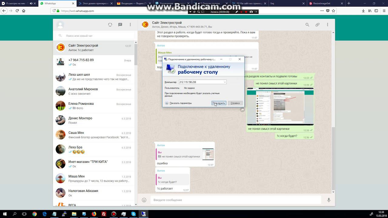The height and width of the screenshot is (218, 388).
Task: Attach a file with the paperclip icon
Action: [x=317, y=25]
